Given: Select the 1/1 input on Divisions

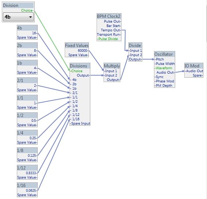Looking at the screenshot, I should [x=74, y=97].
